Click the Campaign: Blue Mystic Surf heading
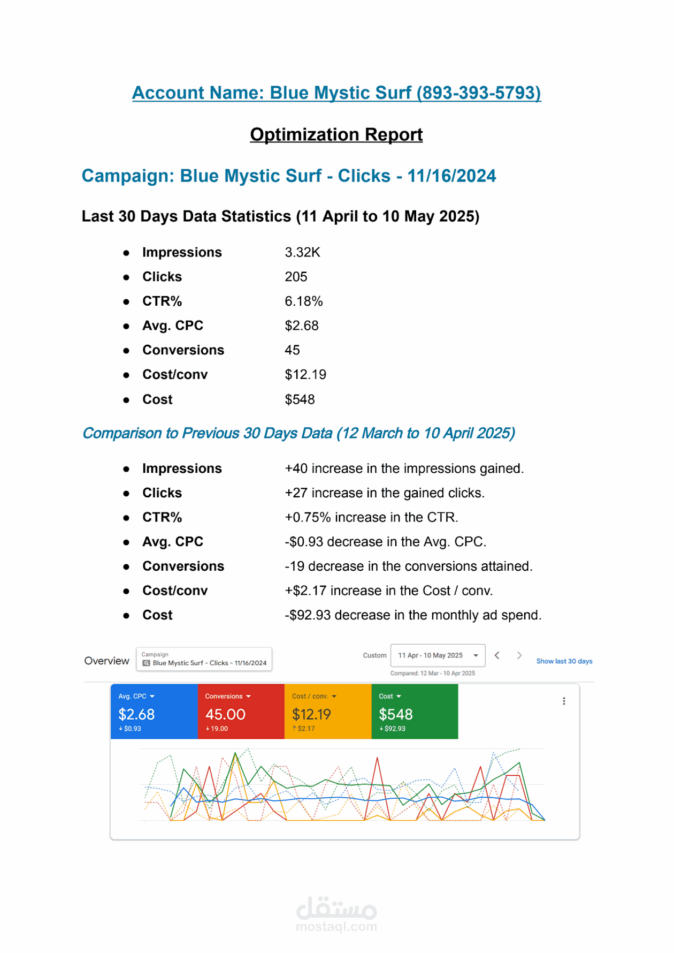 tap(289, 176)
